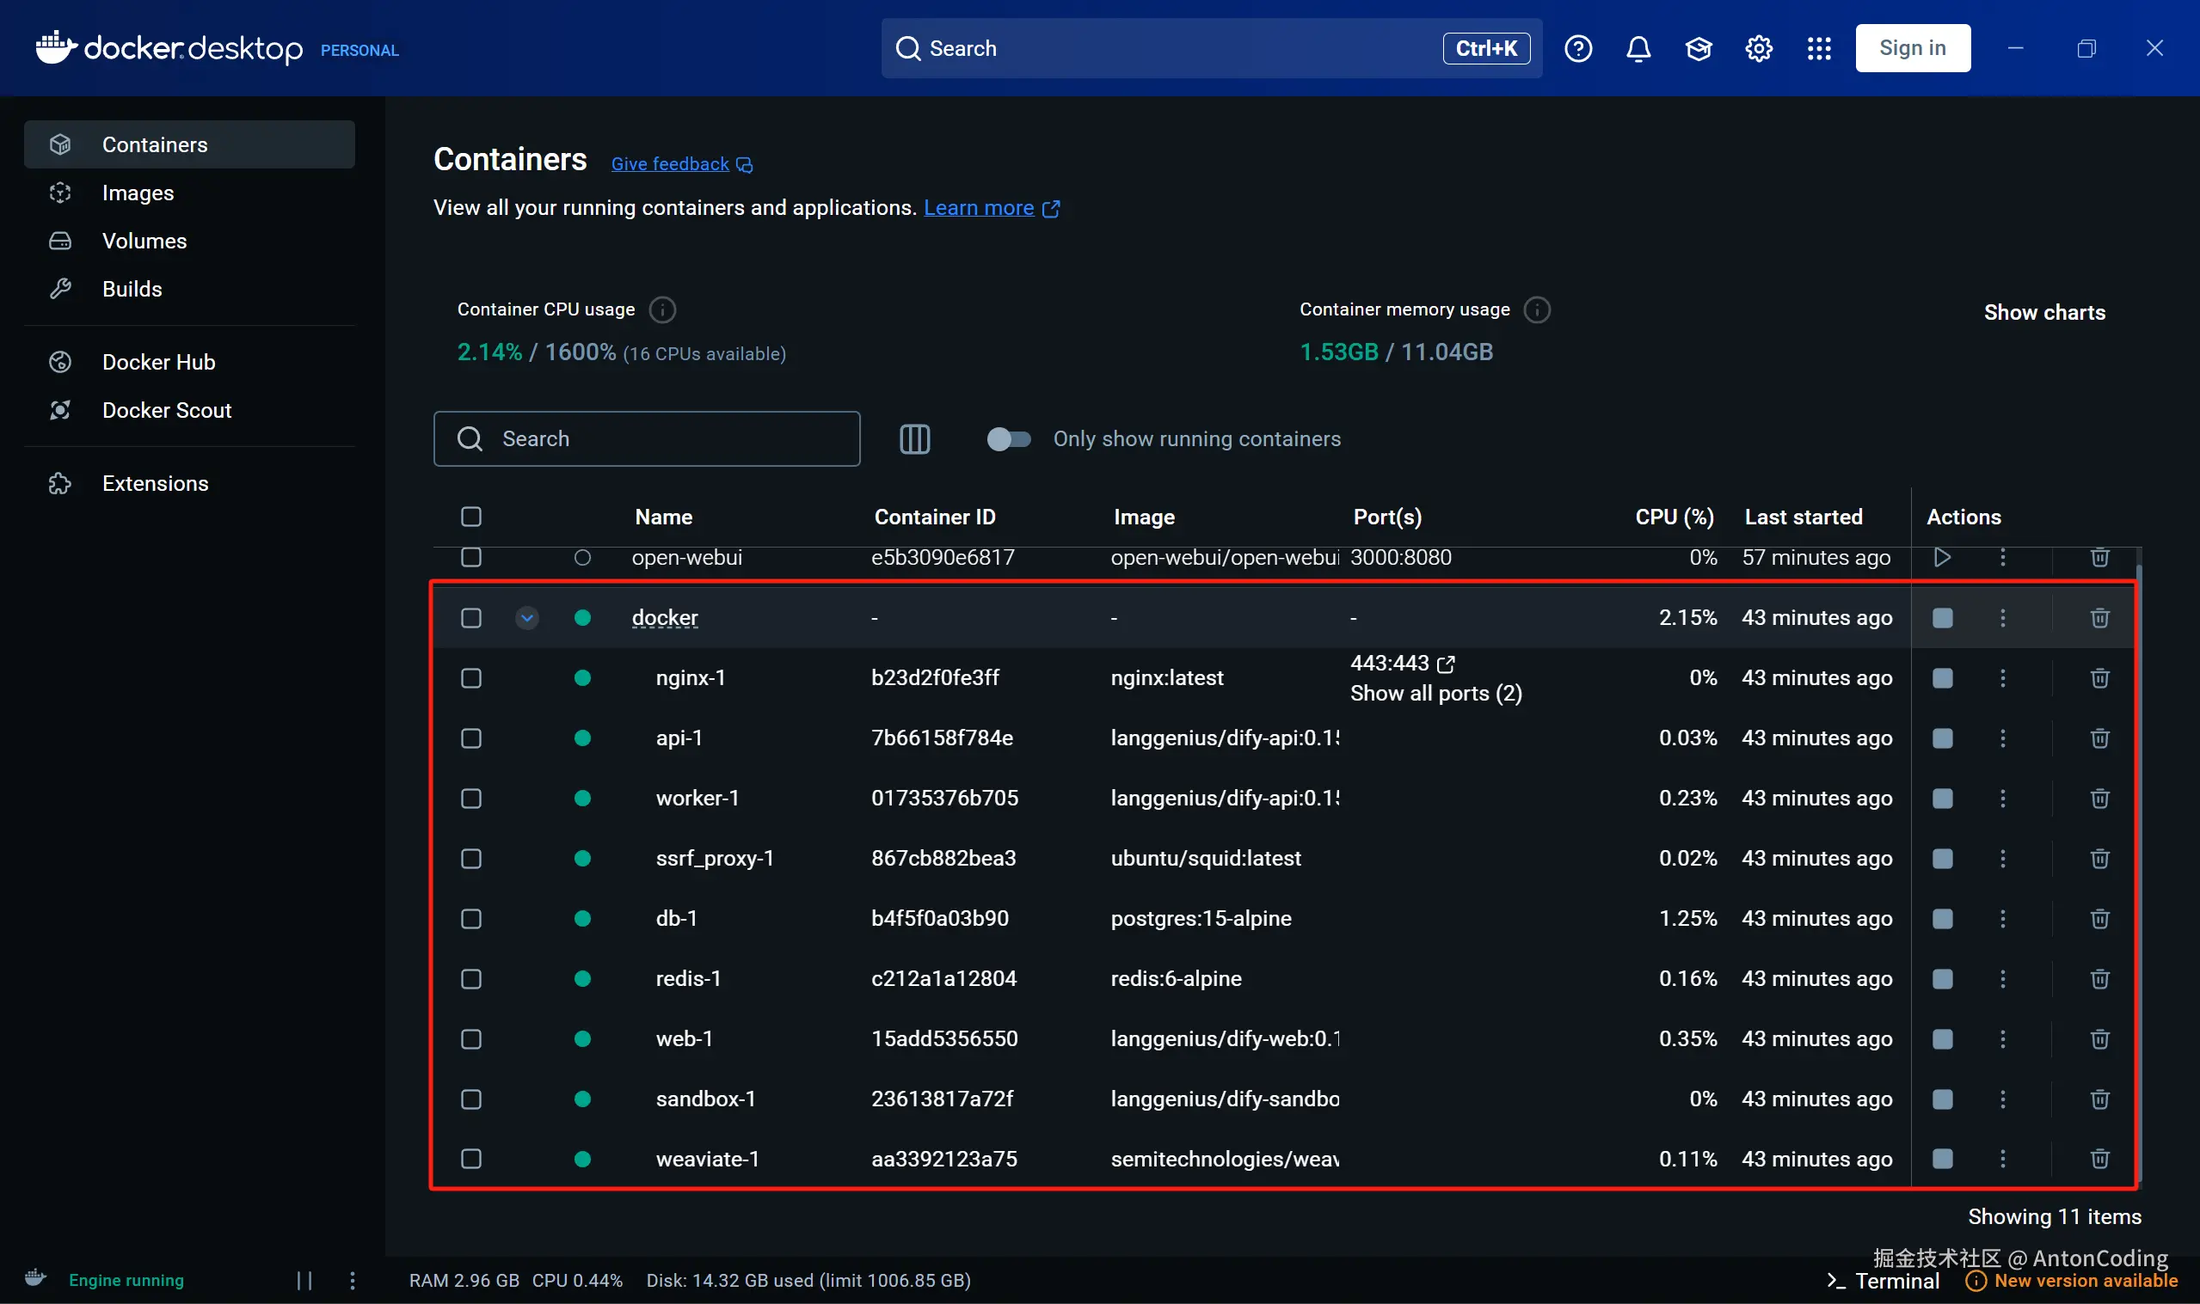Start the open-webui container with play icon
Viewport: 2200px width, 1304px height.
[x=1943, y=557]
